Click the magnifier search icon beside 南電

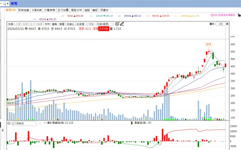pyautogui.click(x=5, y=4)
